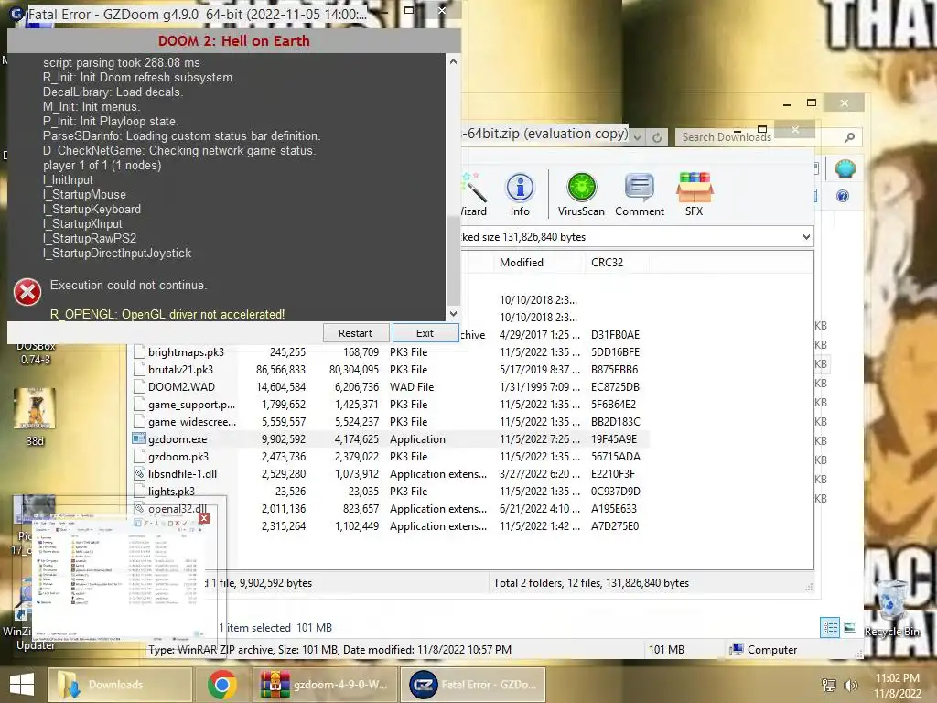This screenshot has height=703, width=937.
Task: Switch to gzdoom-4-9-0 WinRAR taskbar button
Action: (x=326, y=685)
